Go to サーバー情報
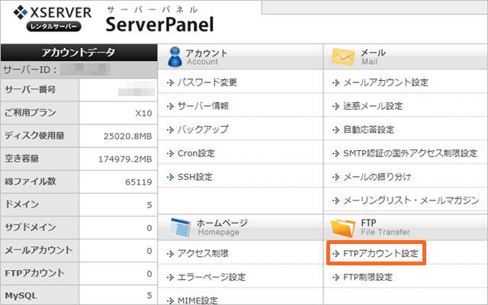Image resolution: width=488 pixels, height=305 pixels. point(203,106)
